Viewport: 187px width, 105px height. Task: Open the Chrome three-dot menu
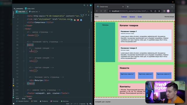[172, 11]
